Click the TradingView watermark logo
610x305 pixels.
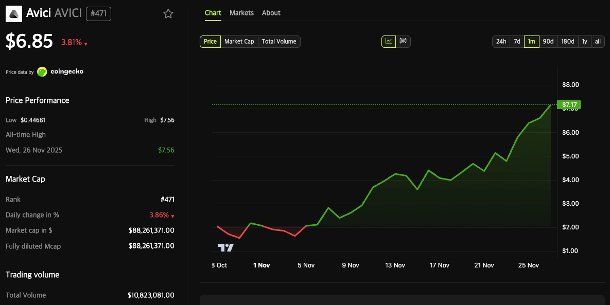point(227,247)
